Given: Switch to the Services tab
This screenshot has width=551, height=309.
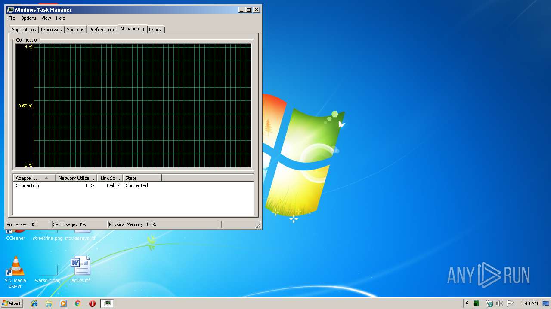Looking at the screenshot, I should (75, 30).
